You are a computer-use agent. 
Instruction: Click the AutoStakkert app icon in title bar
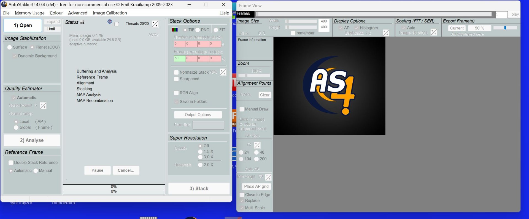click(x=4, y=4)
